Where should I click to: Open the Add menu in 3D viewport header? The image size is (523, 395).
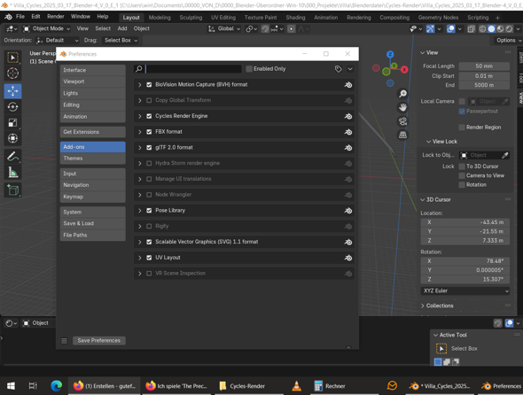coord(122,28)
